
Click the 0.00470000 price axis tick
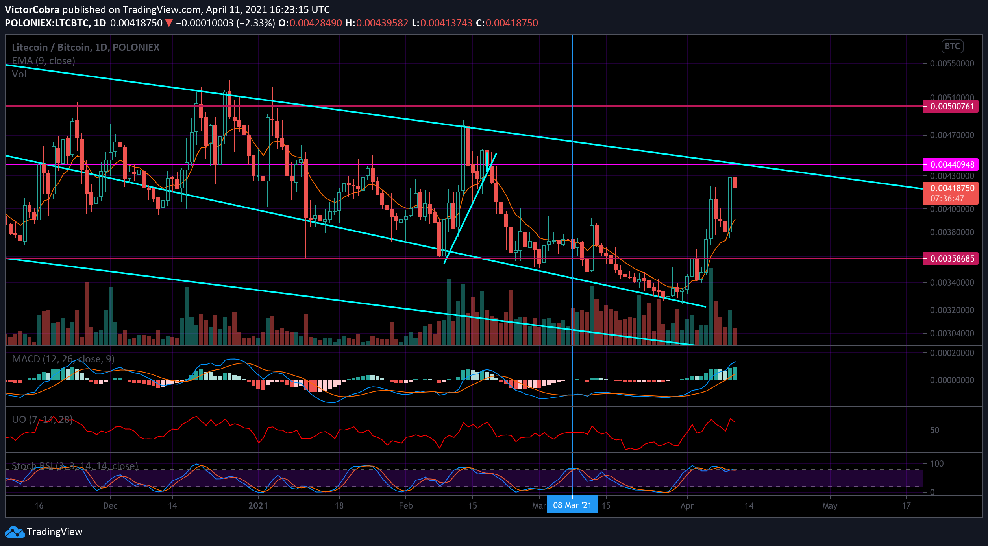(x=952, y=135)
